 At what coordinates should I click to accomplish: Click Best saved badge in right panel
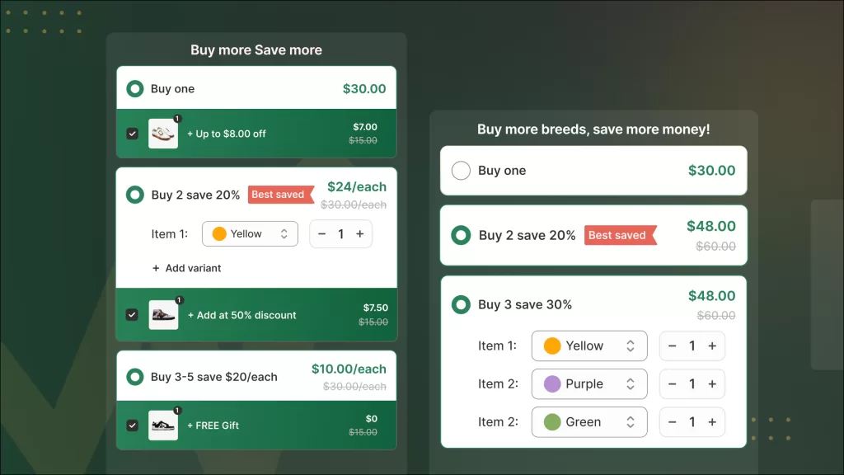(619, 235)
